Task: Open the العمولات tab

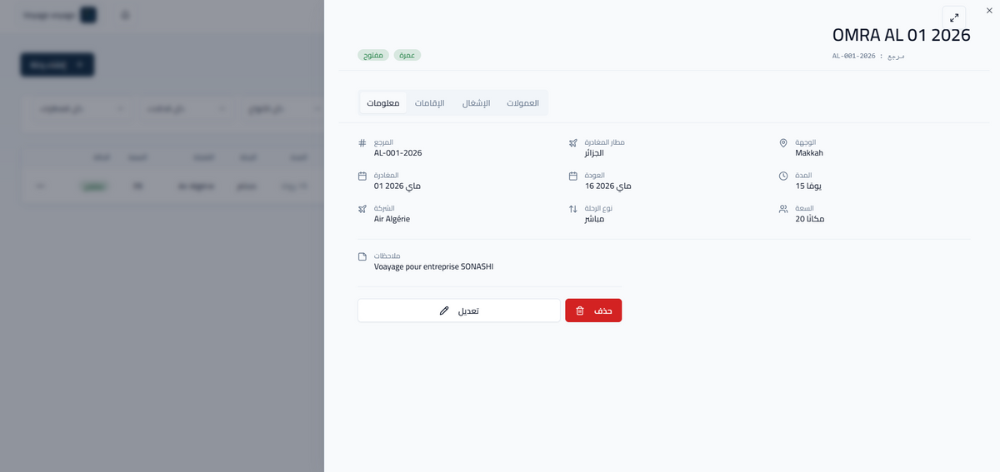Action: (523, 103)
